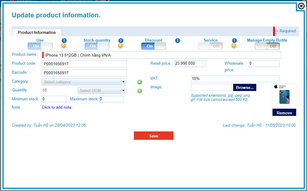Toggle the Stock quantity switch
Screen dimensions: 307x191
97,46
